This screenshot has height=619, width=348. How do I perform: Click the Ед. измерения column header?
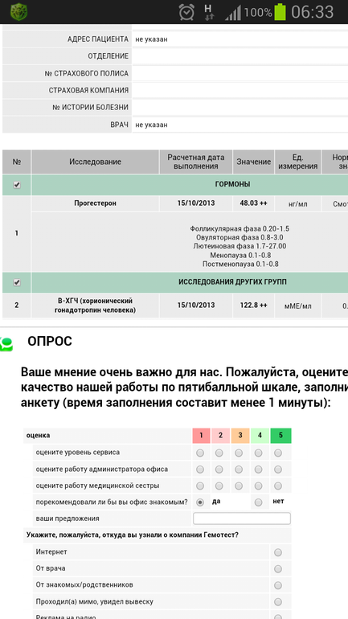(x=298, y=162)
